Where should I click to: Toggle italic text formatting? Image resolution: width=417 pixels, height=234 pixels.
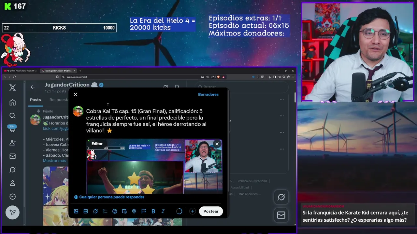[163, 211]
